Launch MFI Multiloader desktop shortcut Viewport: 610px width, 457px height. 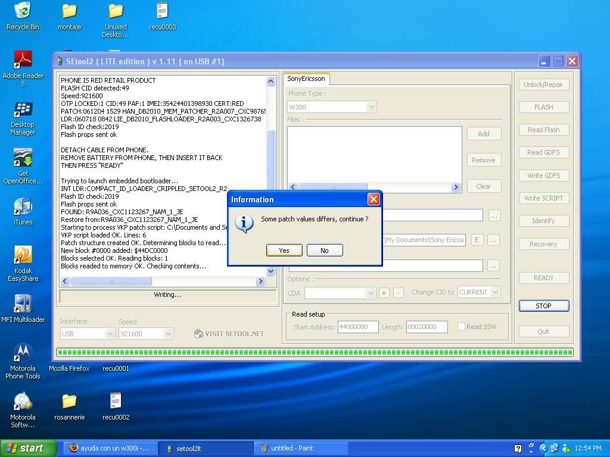[x=23, y=309]
